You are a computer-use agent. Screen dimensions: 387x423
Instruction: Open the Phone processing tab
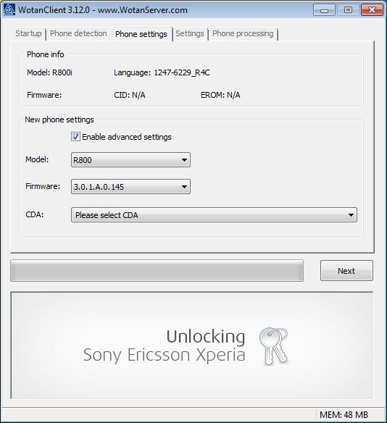(x=243, y=33)
